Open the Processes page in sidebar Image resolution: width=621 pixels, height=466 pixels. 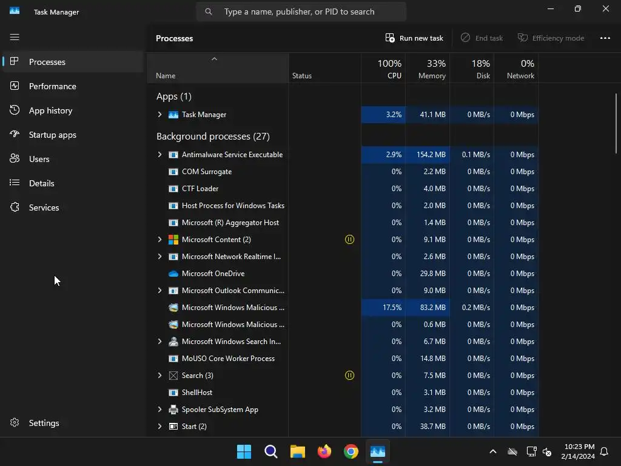point(73,62)
